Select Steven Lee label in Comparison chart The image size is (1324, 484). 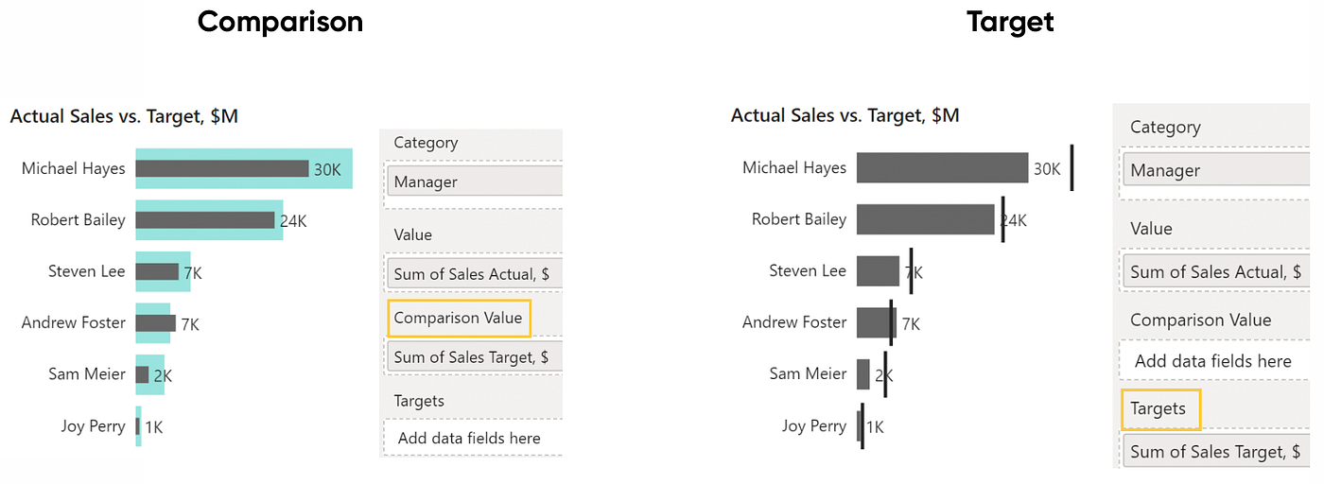point(87,271)
